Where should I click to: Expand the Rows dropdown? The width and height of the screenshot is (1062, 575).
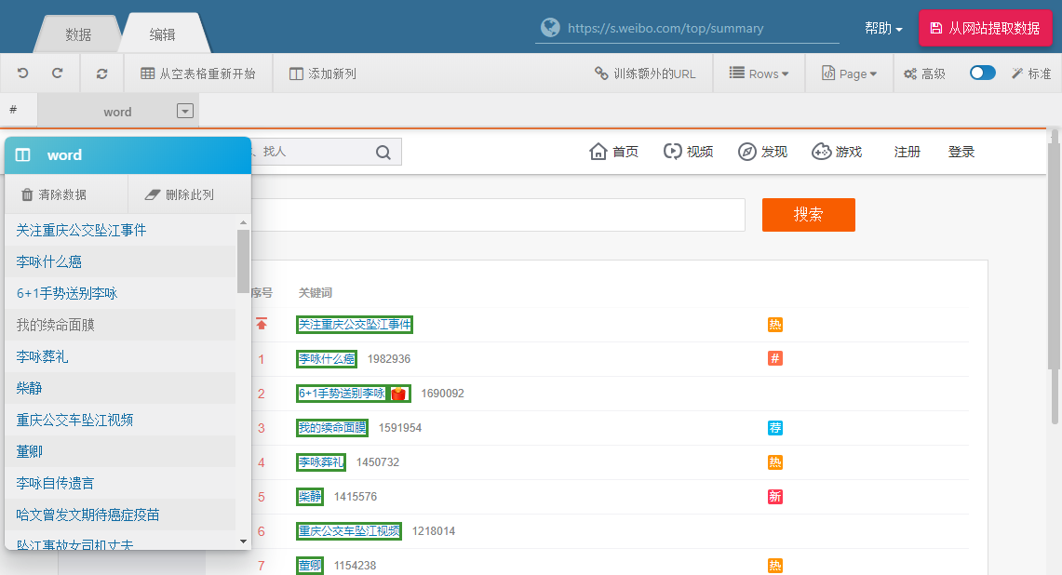coord(759,74)
